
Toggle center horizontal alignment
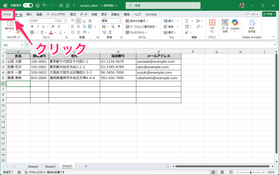tap(78, 27)
